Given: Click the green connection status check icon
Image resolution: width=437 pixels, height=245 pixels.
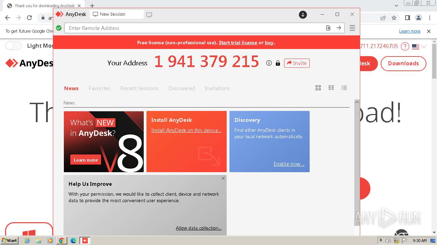Looking at the screenshot, I should pos(59,28).
